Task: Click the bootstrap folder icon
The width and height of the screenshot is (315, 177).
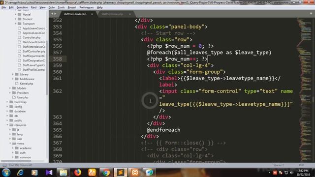Action: click(x=11, y=102)
